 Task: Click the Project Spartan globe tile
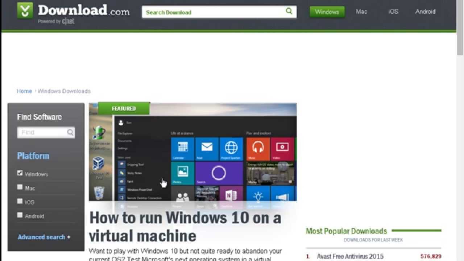coord(231,149)
